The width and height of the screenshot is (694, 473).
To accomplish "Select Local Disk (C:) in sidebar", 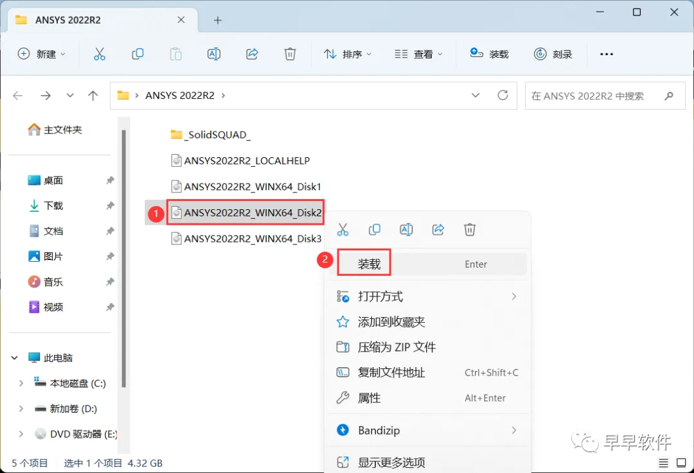I will pyautogui.click(x=70, y=383).
